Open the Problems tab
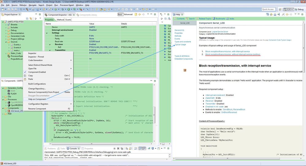306x166 pixels. pos(50,149)
